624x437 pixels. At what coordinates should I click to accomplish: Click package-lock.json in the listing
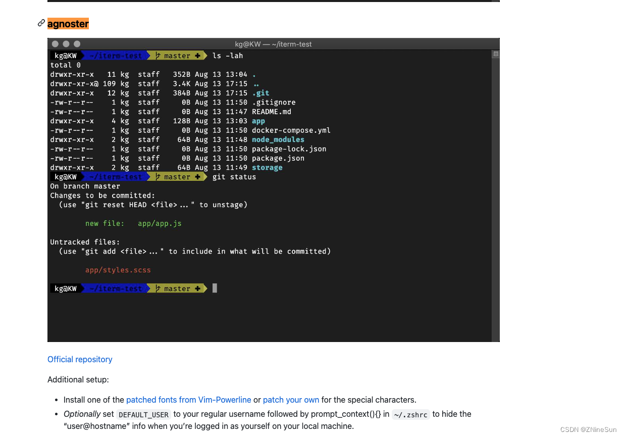click(289, 149)
